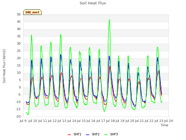
Task: Click the Jul 24 x-axis label
Action: tap(169, 121)
